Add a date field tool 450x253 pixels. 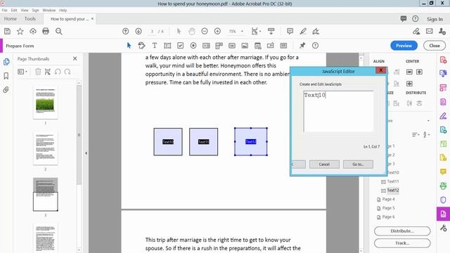point(258,46)
